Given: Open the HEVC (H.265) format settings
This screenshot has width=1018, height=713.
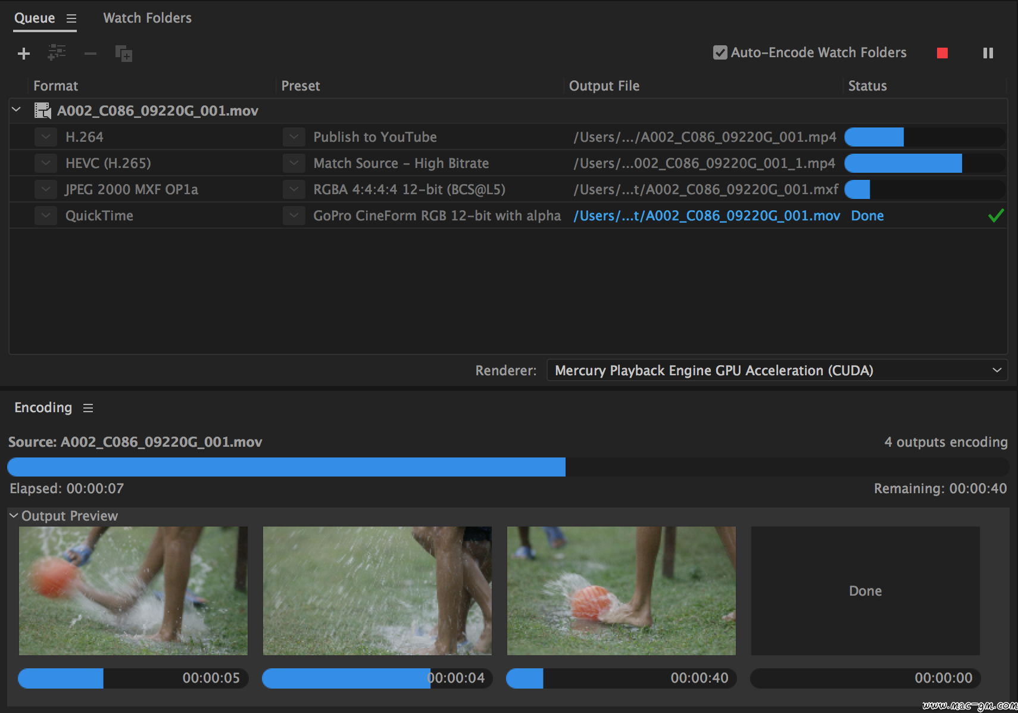Looking at the screenshot, I should 108,163.
